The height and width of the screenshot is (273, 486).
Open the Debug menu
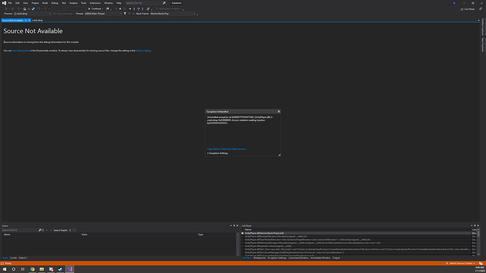(x=54, y=3)
